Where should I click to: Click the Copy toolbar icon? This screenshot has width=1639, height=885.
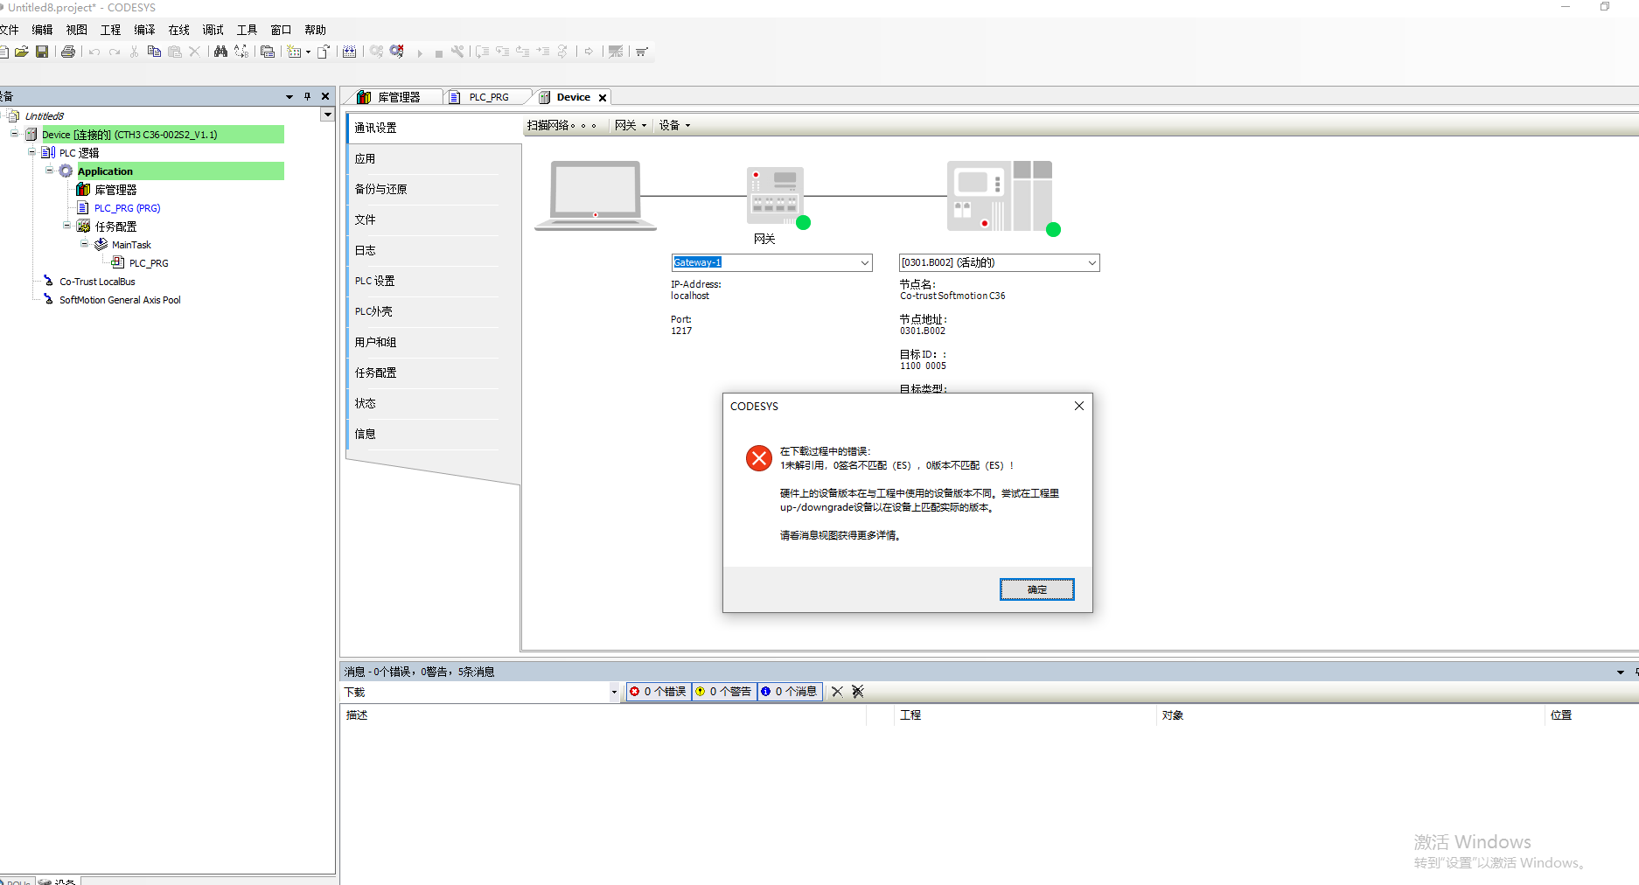154,52
